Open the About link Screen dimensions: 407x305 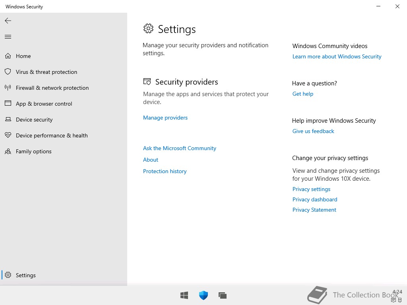coord(151,160)
